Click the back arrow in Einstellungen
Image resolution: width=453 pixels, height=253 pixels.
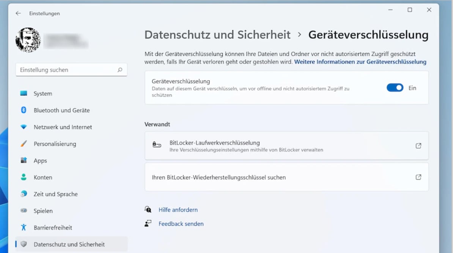tap(18, 13)
